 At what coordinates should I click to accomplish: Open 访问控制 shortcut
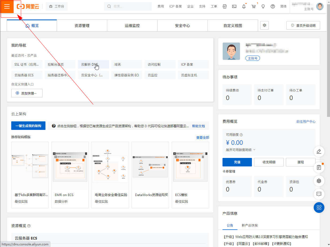[160, 64]
